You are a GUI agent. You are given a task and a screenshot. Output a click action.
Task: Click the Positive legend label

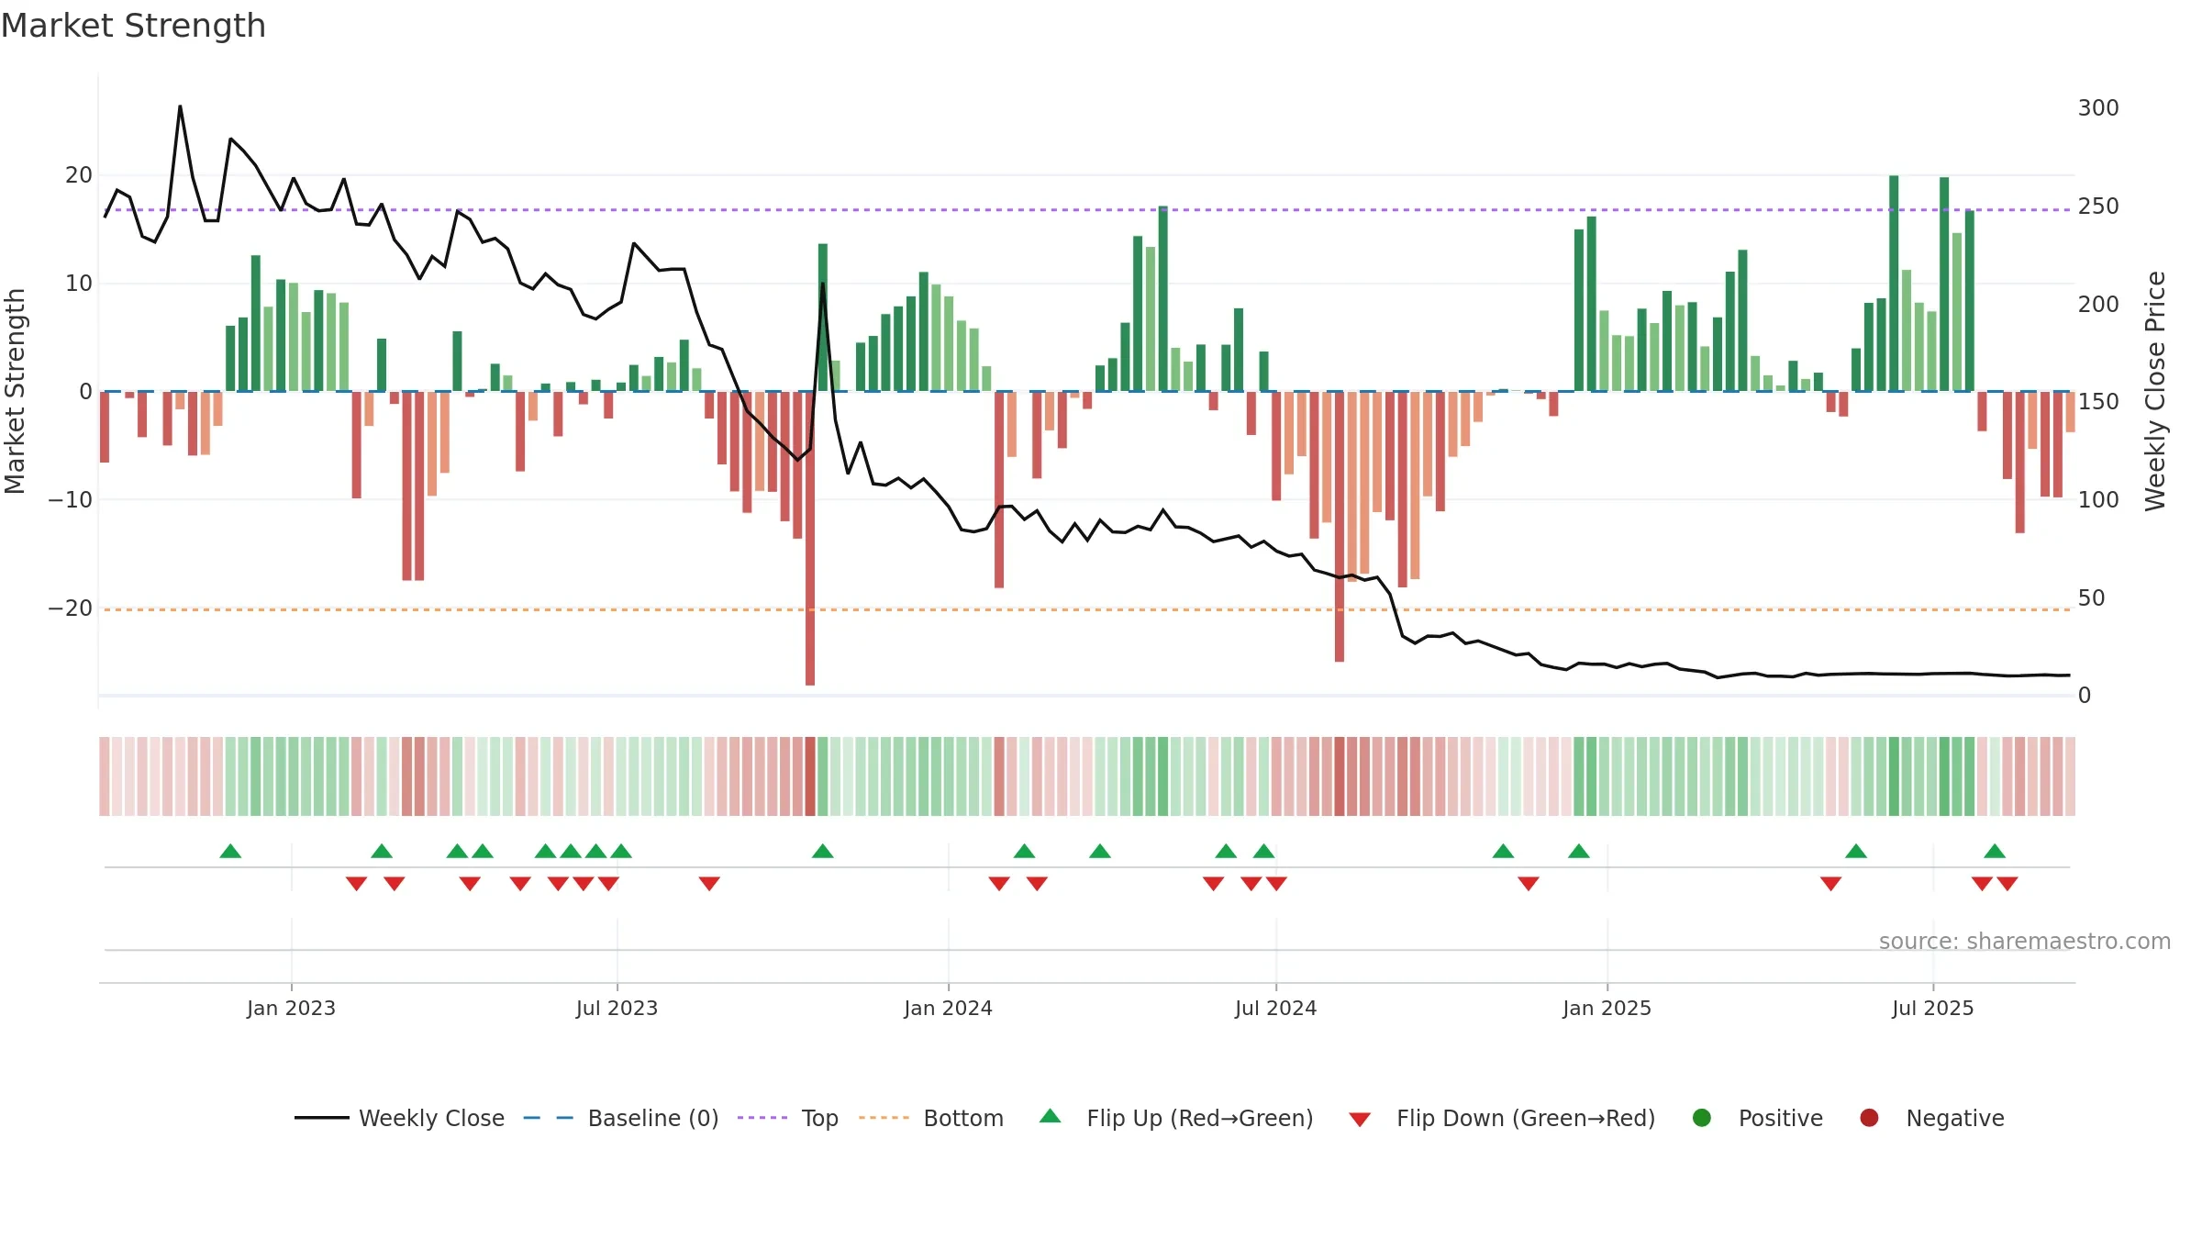[1780, 1118]
